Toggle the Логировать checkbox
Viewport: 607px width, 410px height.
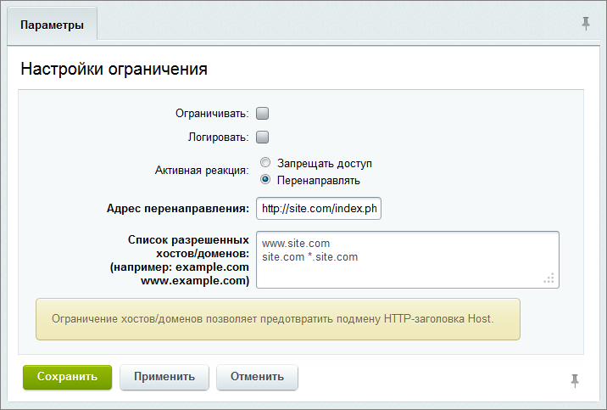click(x=263, y=137)
